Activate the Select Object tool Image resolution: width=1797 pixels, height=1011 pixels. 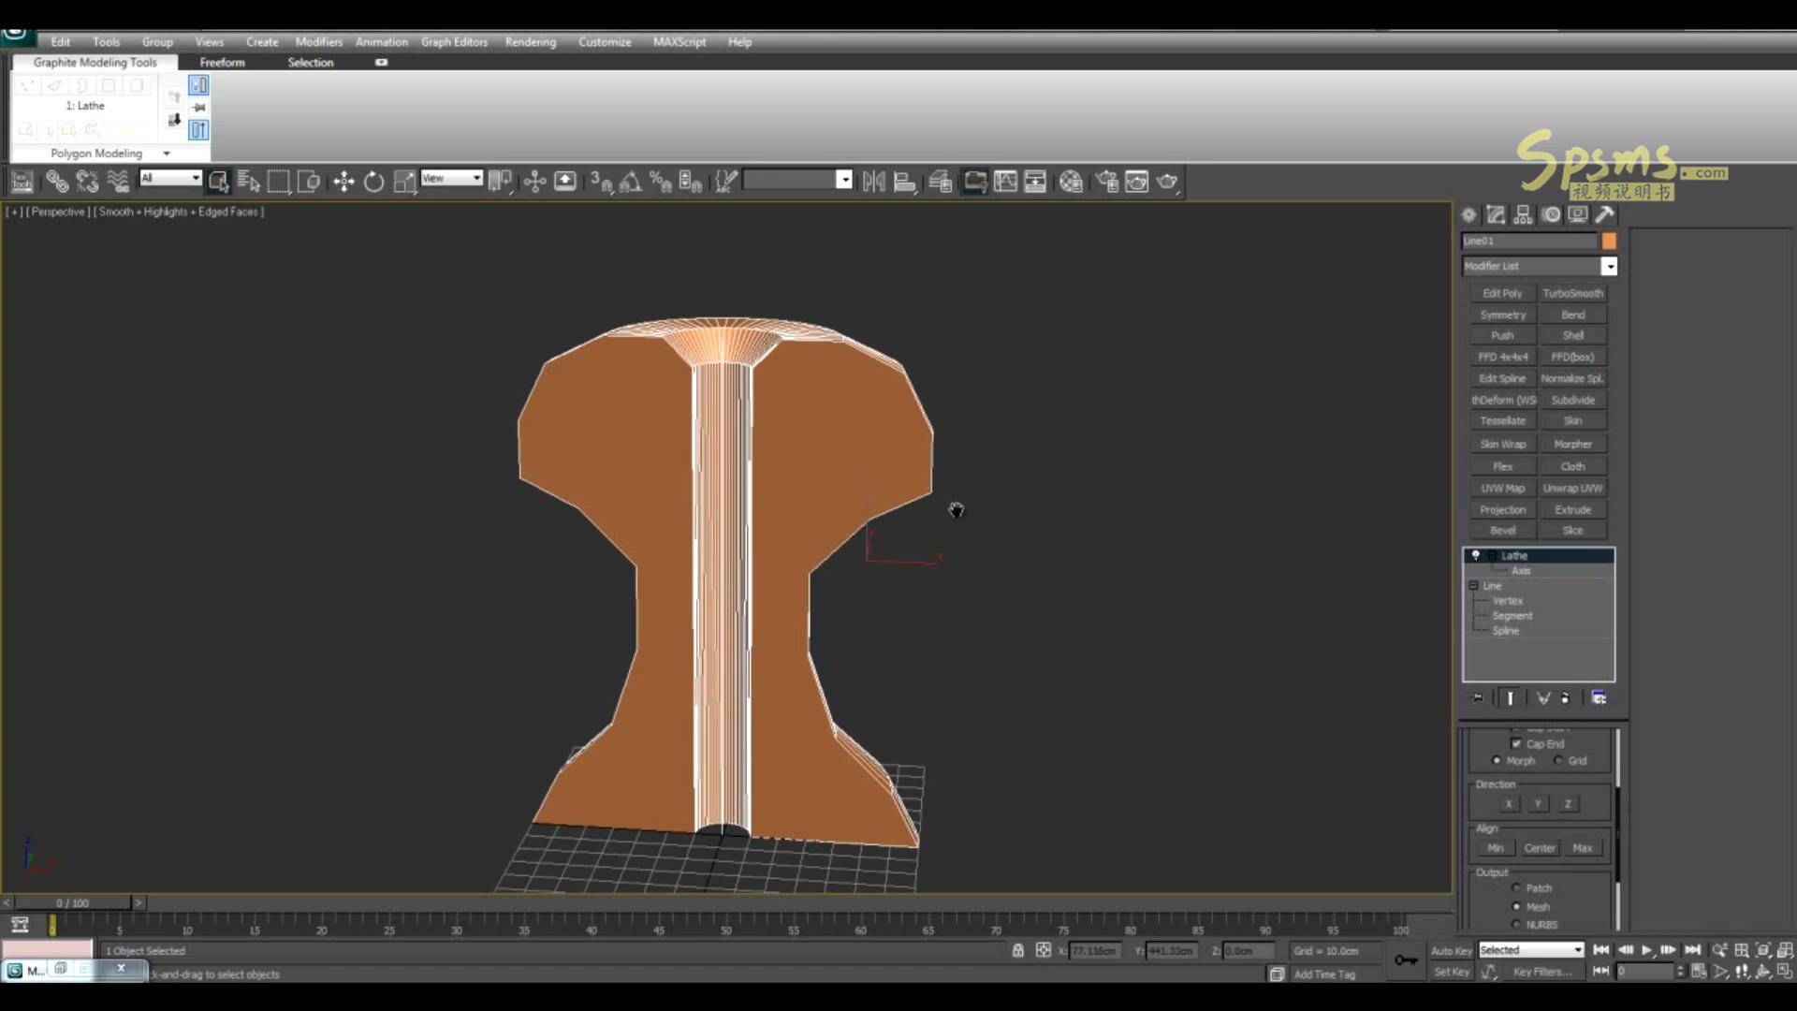point(218,181)
